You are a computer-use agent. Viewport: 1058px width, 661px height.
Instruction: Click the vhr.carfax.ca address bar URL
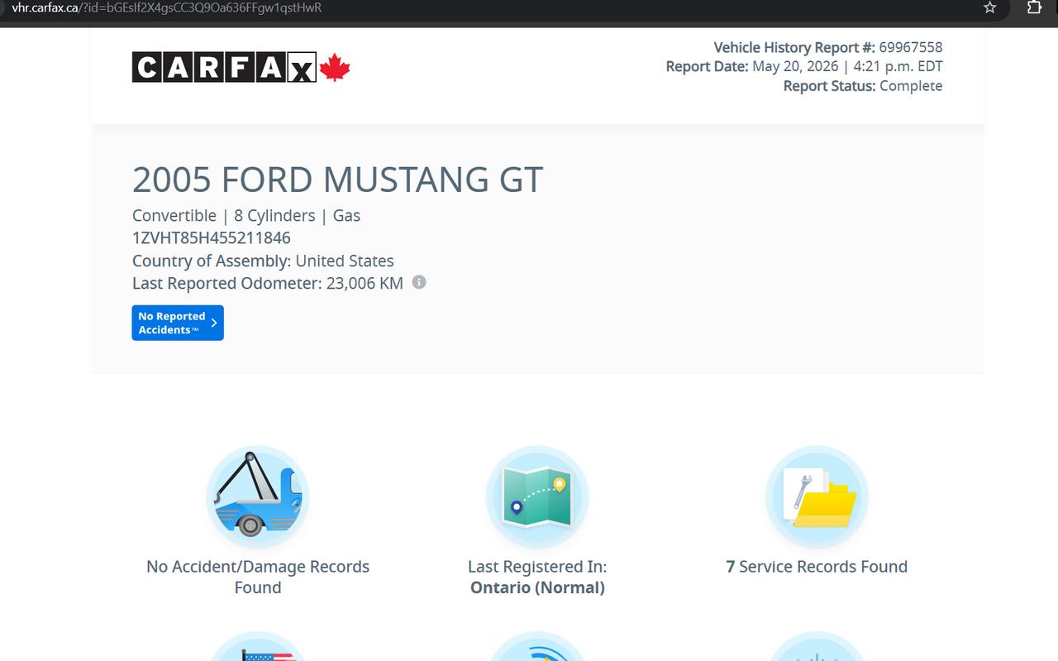point(166,7)
